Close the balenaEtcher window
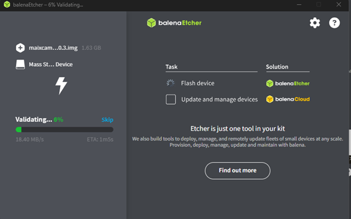The width and height of the screenshot is (351, 219). 338,5
